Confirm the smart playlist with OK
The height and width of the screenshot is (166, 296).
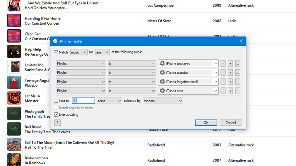(x=206, y=123)
